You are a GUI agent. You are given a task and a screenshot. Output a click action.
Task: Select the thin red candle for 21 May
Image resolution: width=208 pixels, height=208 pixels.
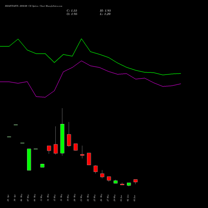pos(82,155)
